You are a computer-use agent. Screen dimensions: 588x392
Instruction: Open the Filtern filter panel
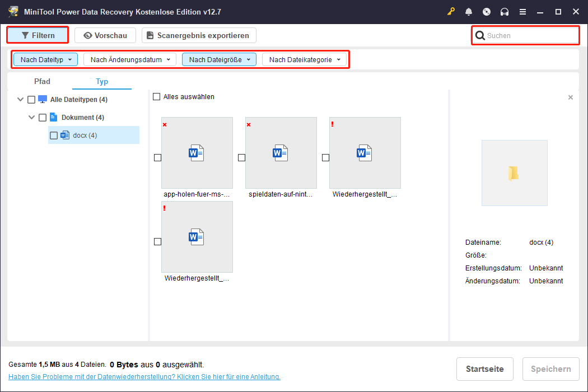[37, 35]
